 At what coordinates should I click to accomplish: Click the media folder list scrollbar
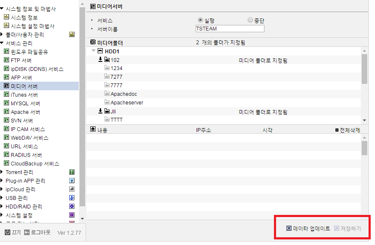tap(364, 69)
